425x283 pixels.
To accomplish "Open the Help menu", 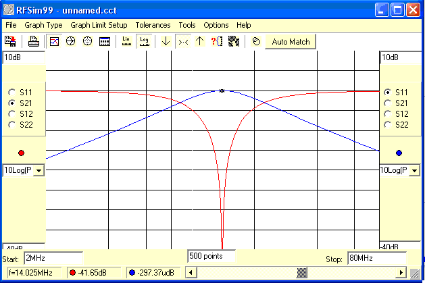I will coord(244,25).
